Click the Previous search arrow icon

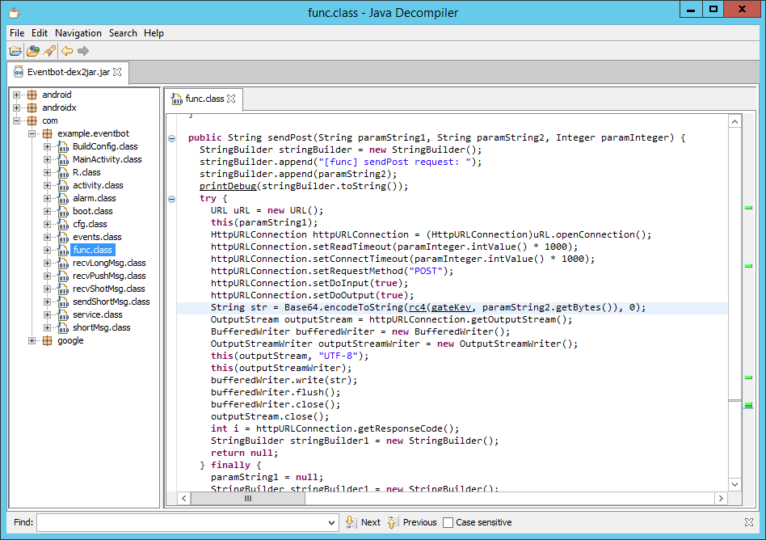393,522
